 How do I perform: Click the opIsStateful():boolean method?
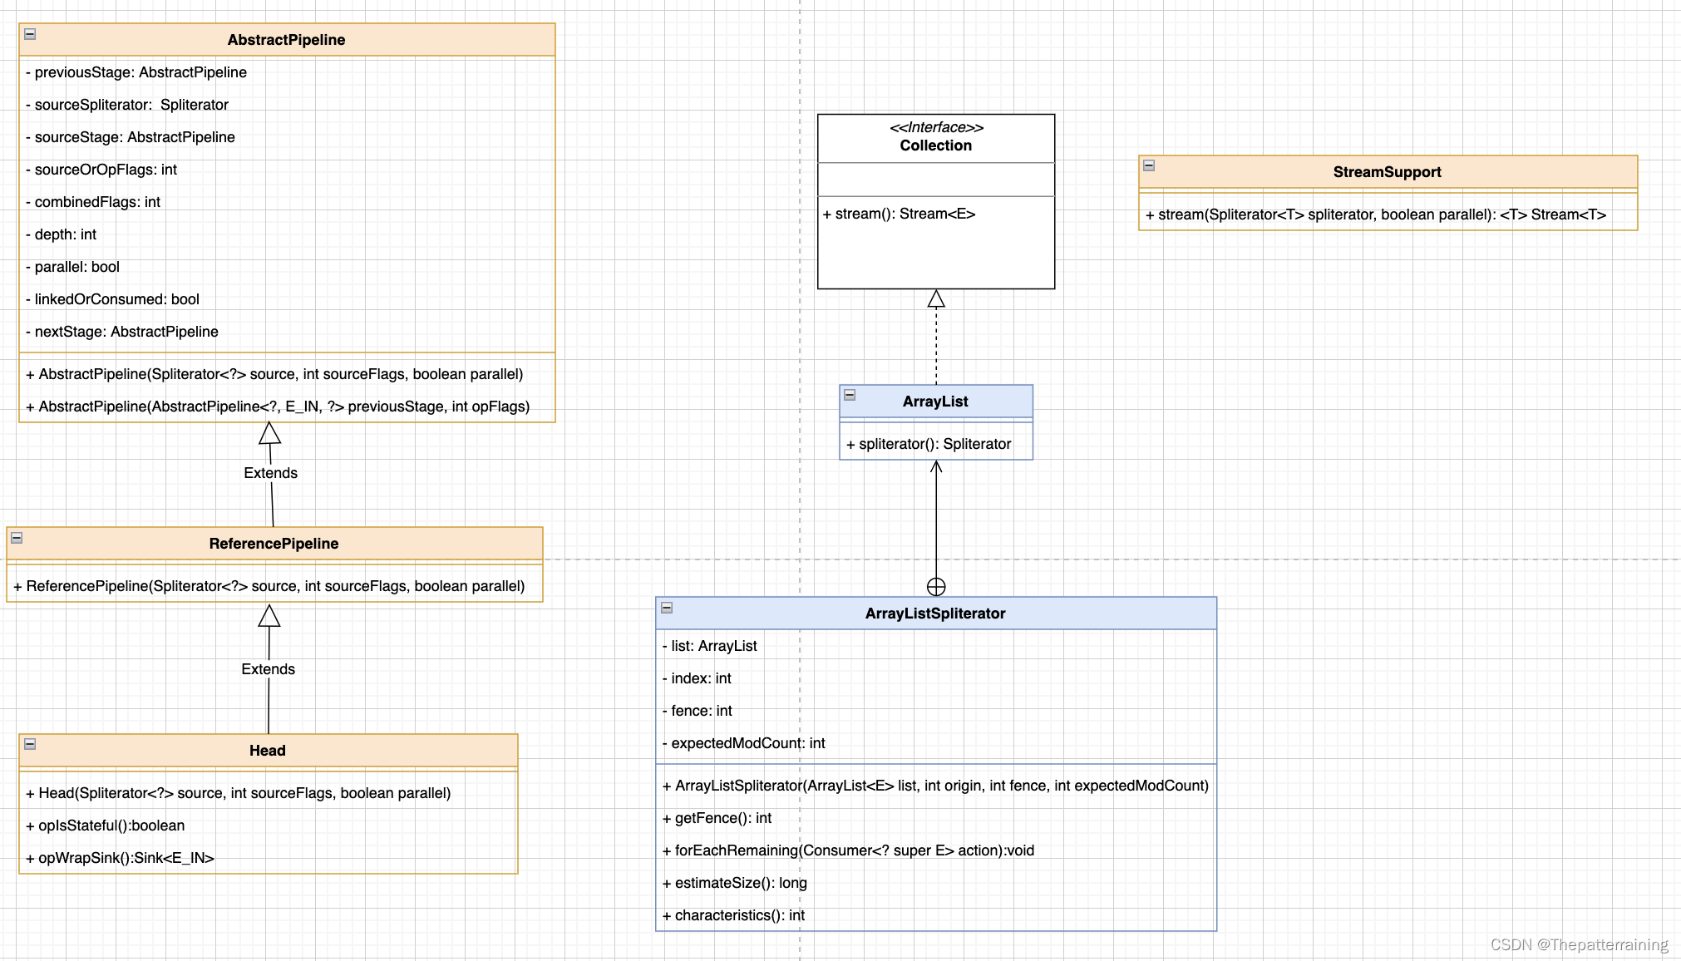pyautogui.click(x=268, y=825)
